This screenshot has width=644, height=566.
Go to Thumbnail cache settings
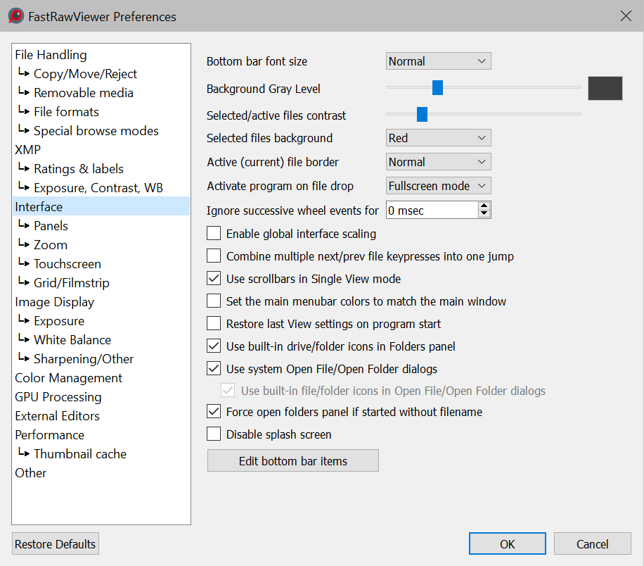click(79, 454)
